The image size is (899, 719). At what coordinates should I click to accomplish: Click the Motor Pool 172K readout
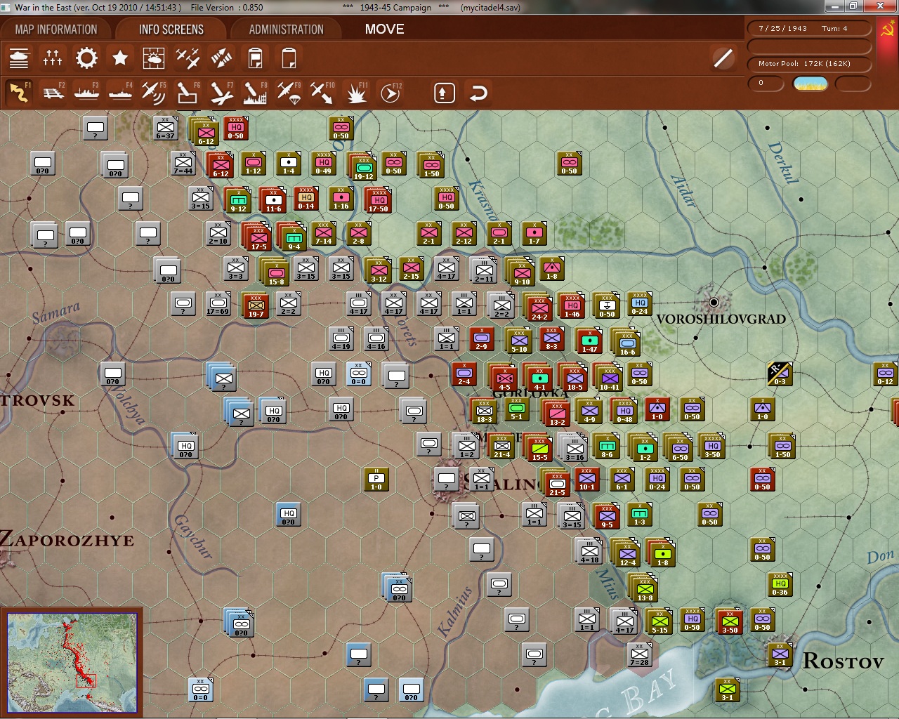pos(809,64)
